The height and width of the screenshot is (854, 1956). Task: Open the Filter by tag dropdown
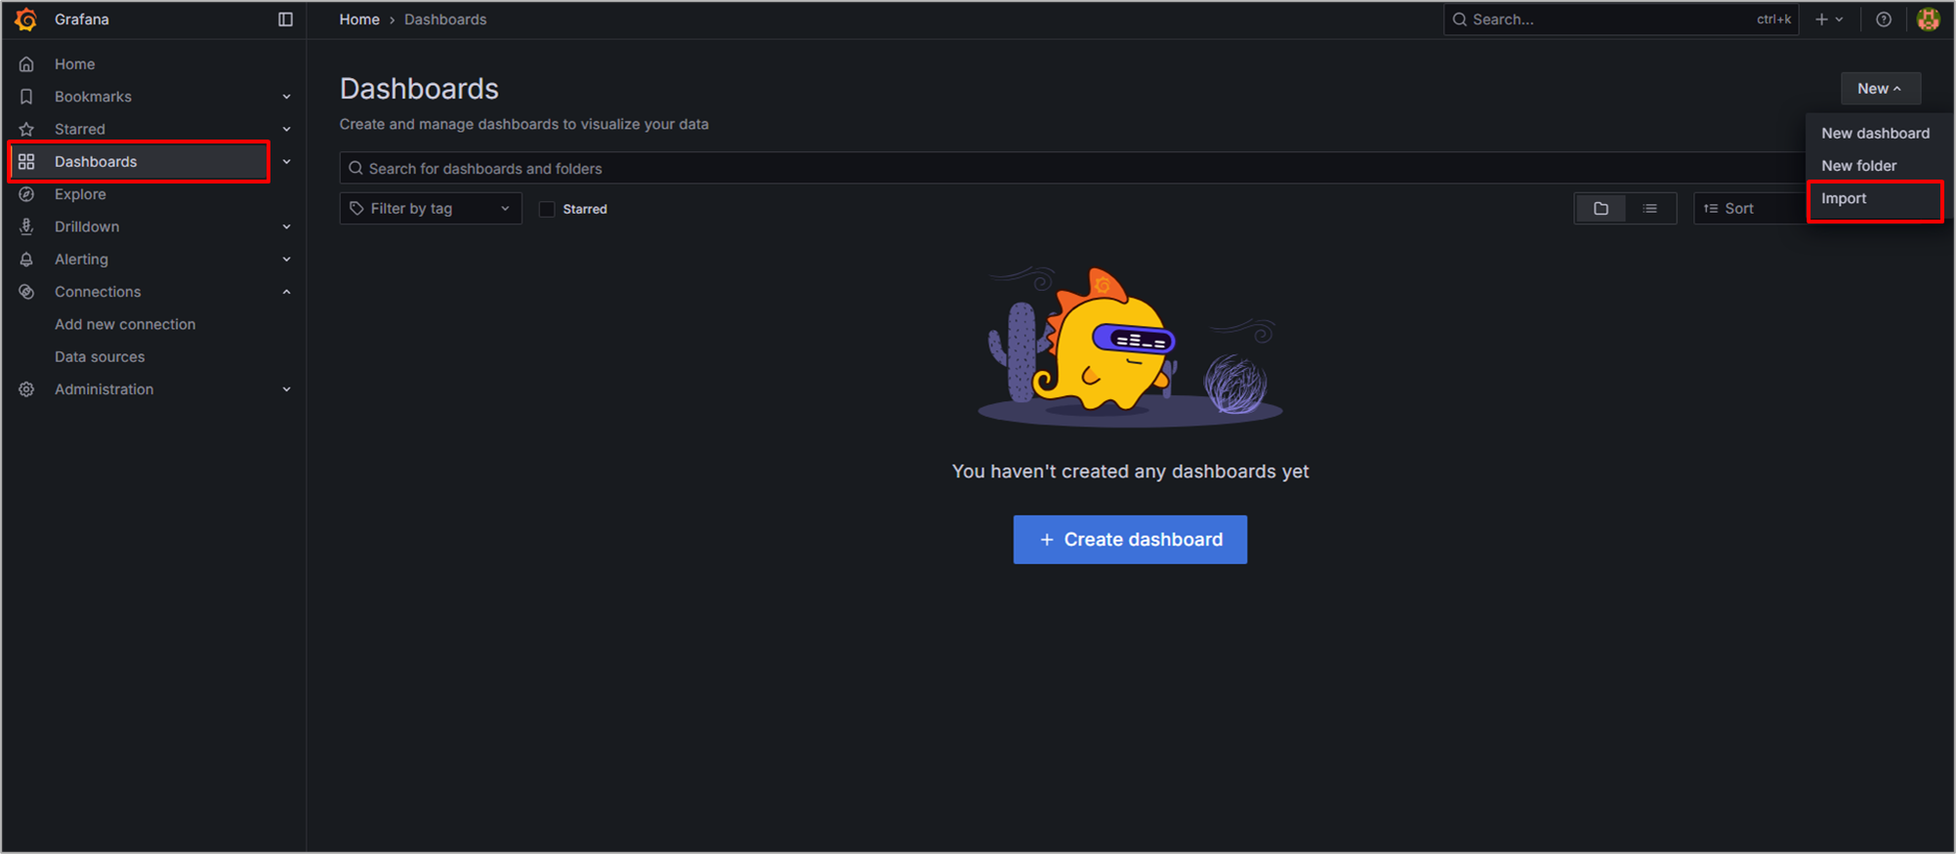click(430, 209)
